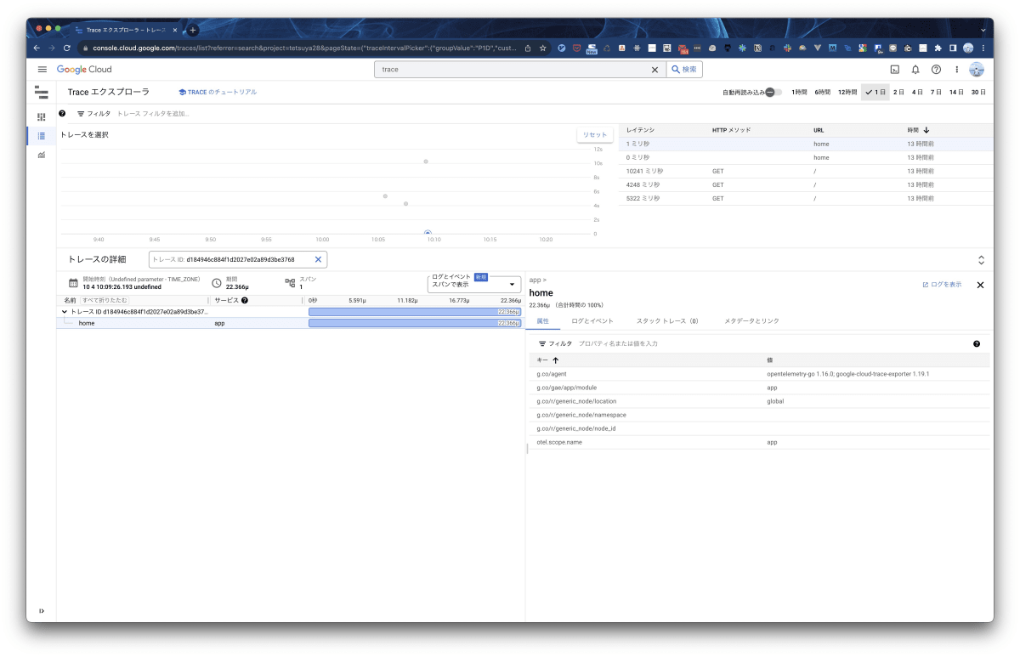Open a new browser tab with plus

pyautogui.click(x=193, y=30)
